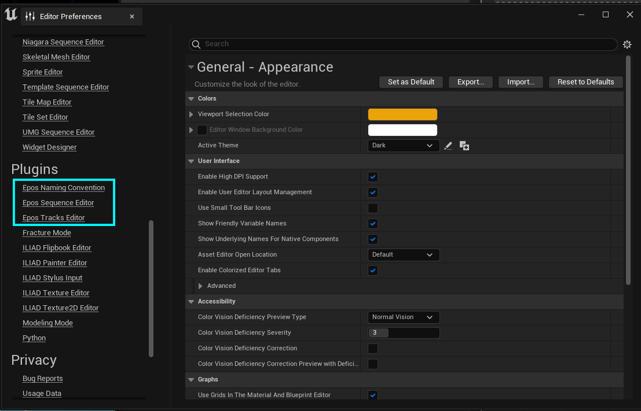
Task: Open the Active Theme dropdown
Action: tap(404, 145)
